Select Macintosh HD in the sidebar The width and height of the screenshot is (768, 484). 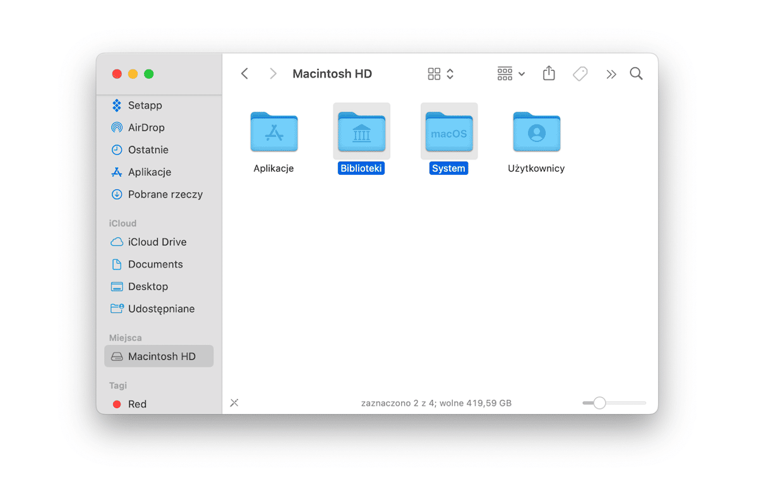tap(159, 356)
